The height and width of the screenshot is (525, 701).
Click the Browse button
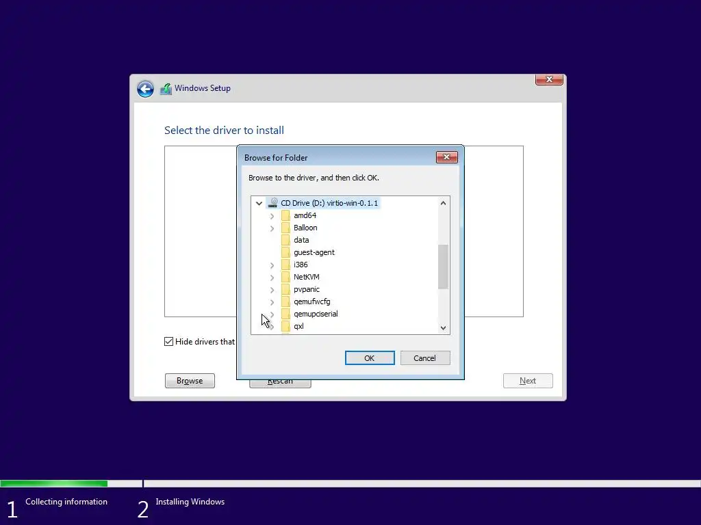point(190,381)
